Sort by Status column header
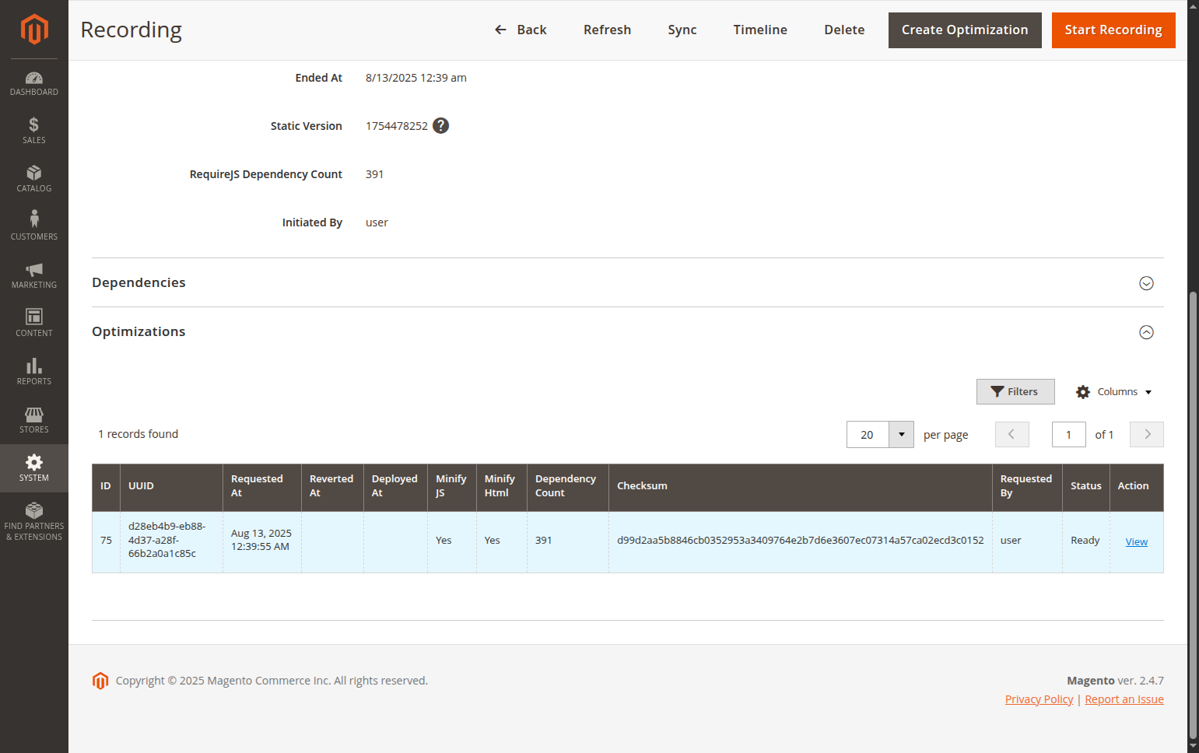This screenshot has height=753, width=1199. coord(1085,486)
